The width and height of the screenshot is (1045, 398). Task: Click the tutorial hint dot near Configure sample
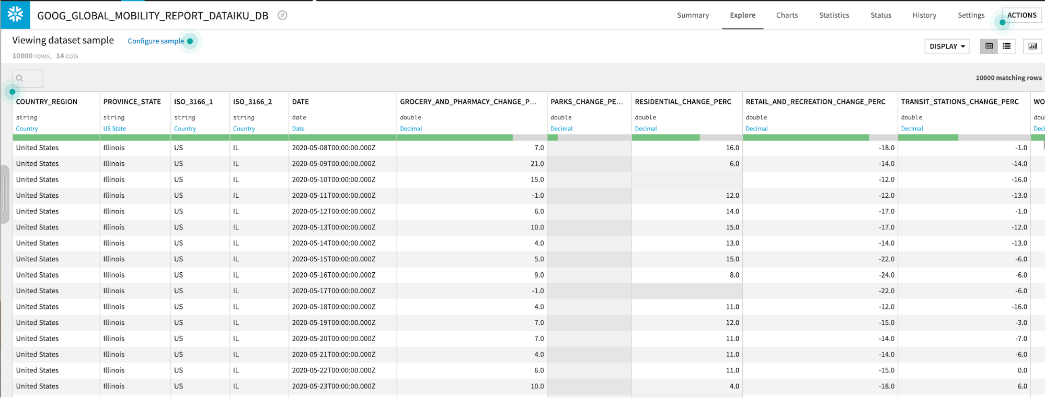coord(190,41)
